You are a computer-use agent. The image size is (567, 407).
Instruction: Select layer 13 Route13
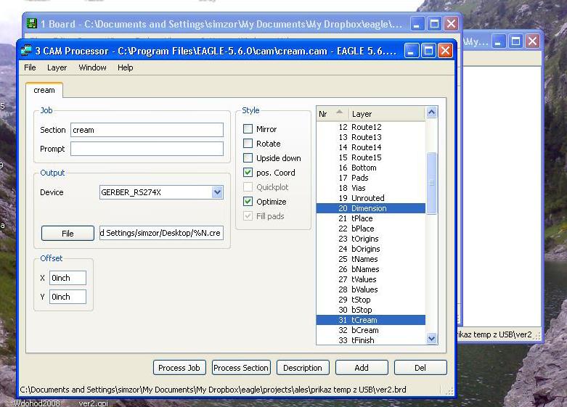tap(371, 137)
